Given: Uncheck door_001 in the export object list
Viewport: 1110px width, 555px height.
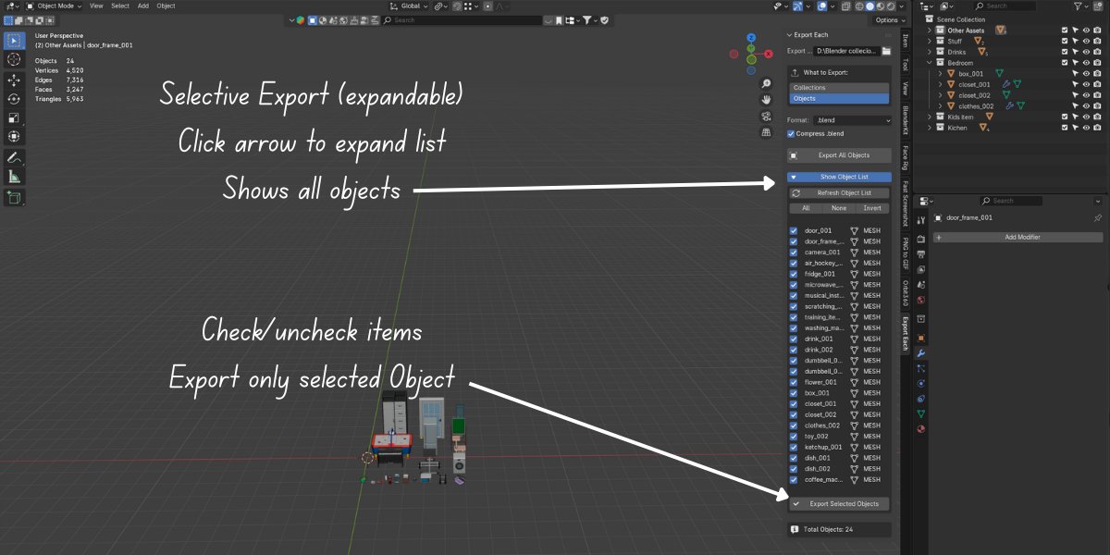Looking at the screenshot, I should coord(794,229).
